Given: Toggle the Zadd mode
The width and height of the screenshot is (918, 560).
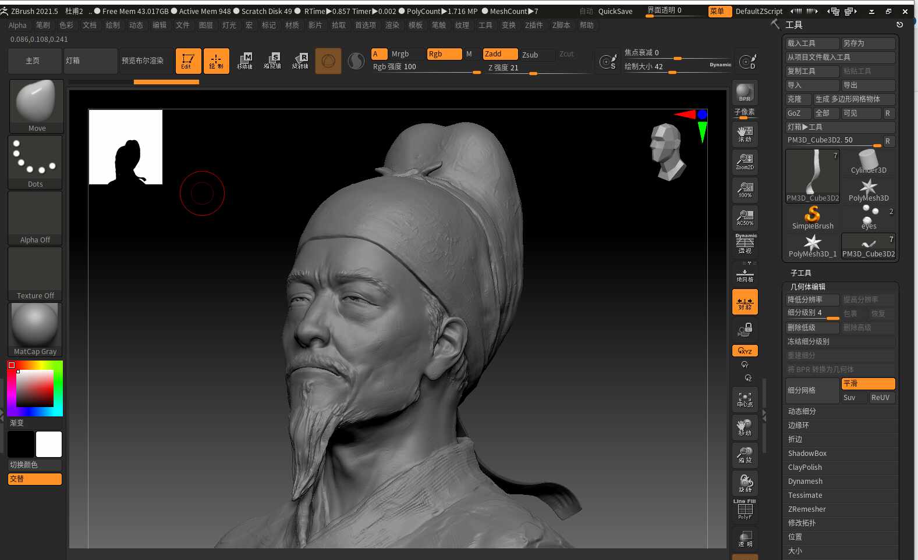Looking at the screenshot, I should point(500,54).
